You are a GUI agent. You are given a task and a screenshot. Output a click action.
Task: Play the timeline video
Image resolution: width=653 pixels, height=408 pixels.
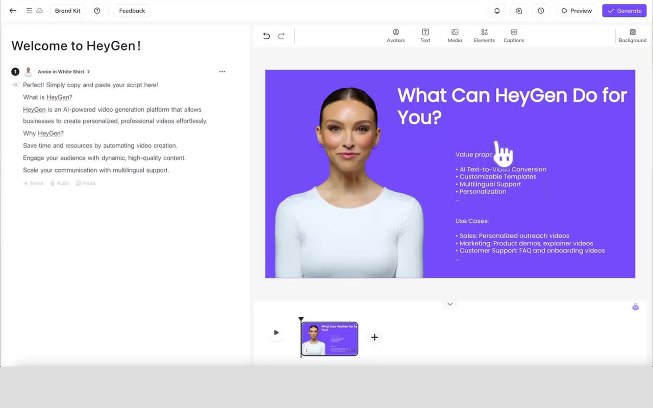(276, 333)
